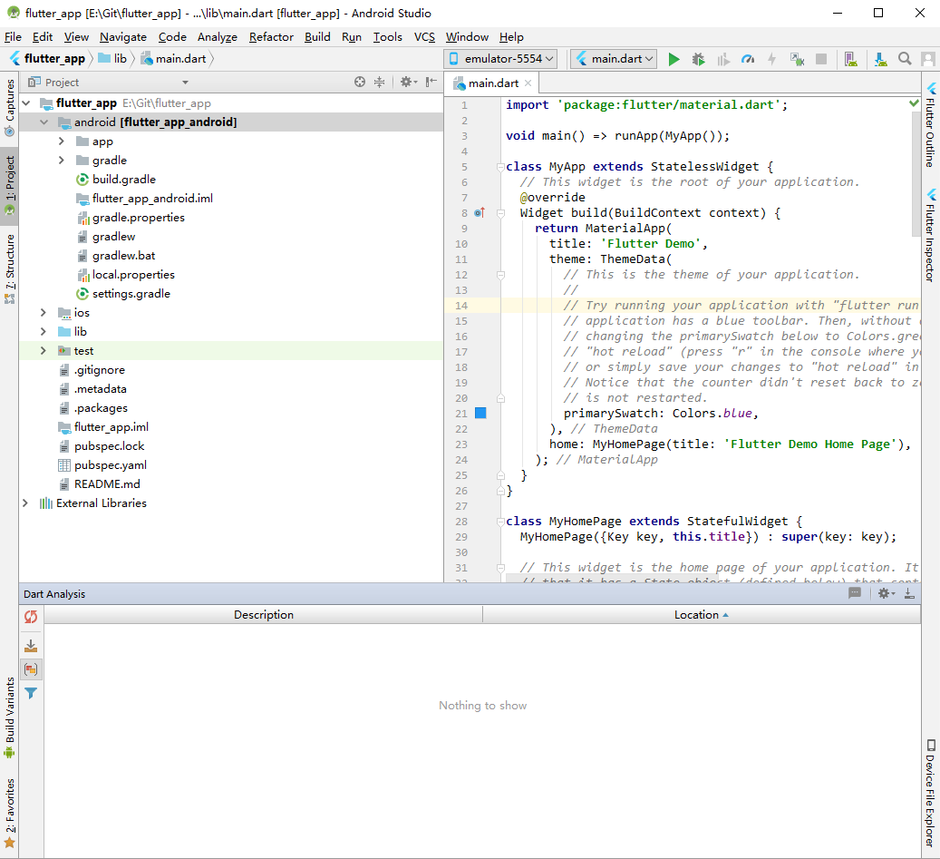The height and width of the screenshot is (859, 940).
Task: Open the profiler gauge icon in toolbar
Action: (x=748, y=59)
